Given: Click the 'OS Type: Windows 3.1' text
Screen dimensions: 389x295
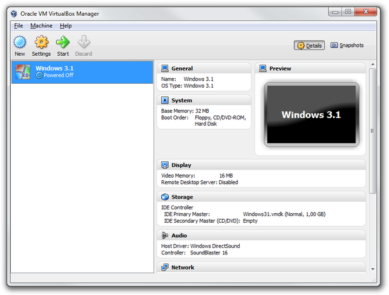Looking at the screenshot, I should [187, 86].
